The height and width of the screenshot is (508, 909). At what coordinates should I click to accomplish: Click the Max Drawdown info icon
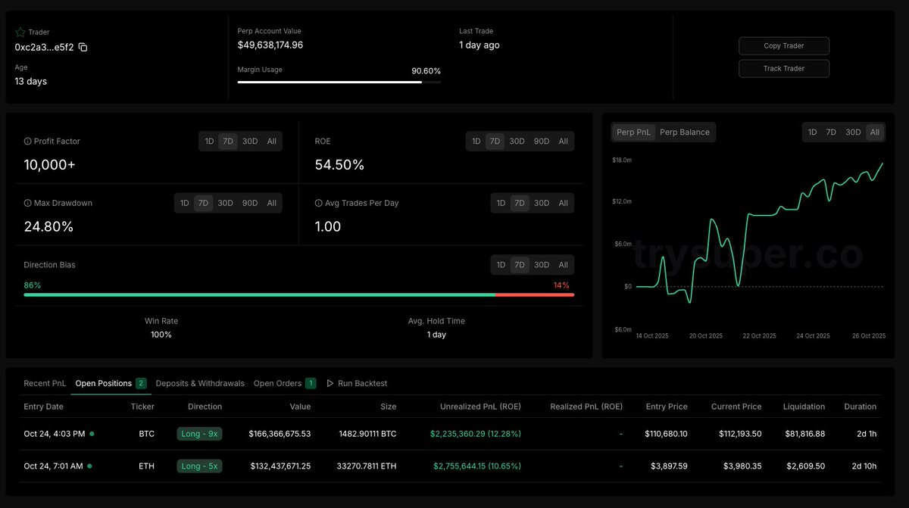point(28,203)
